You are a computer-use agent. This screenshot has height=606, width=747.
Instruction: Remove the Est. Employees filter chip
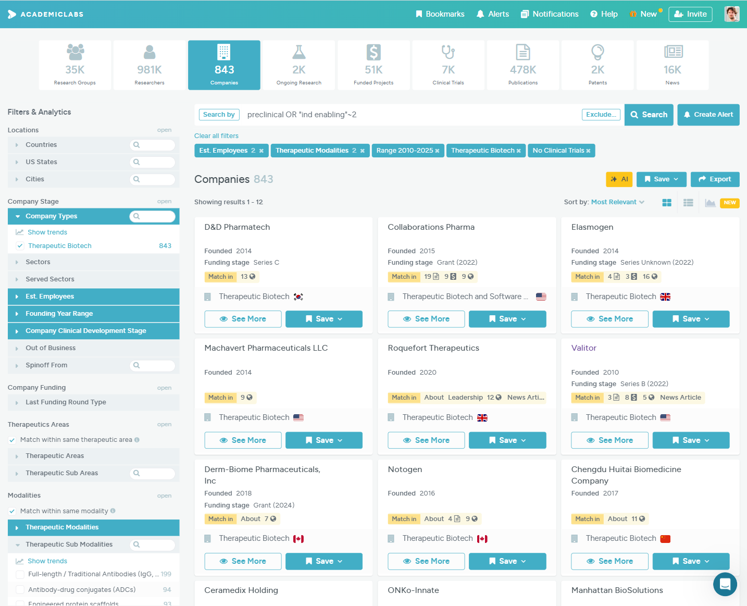(x=262, y=151)
